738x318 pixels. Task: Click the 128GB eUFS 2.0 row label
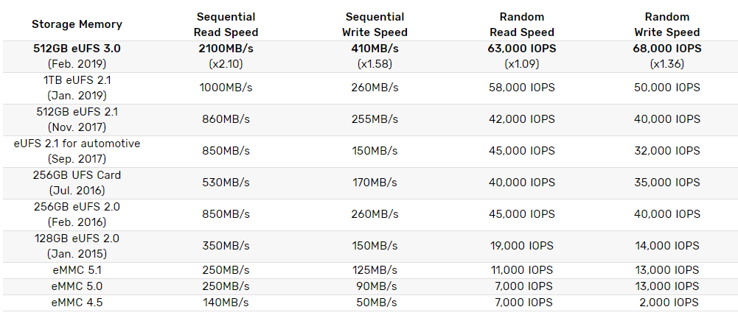(x=77, y=239)
